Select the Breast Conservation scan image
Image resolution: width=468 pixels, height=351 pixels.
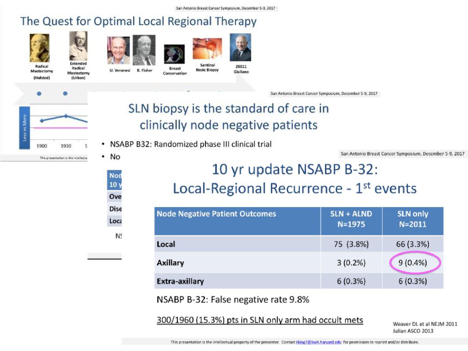[x=174, y=54]
